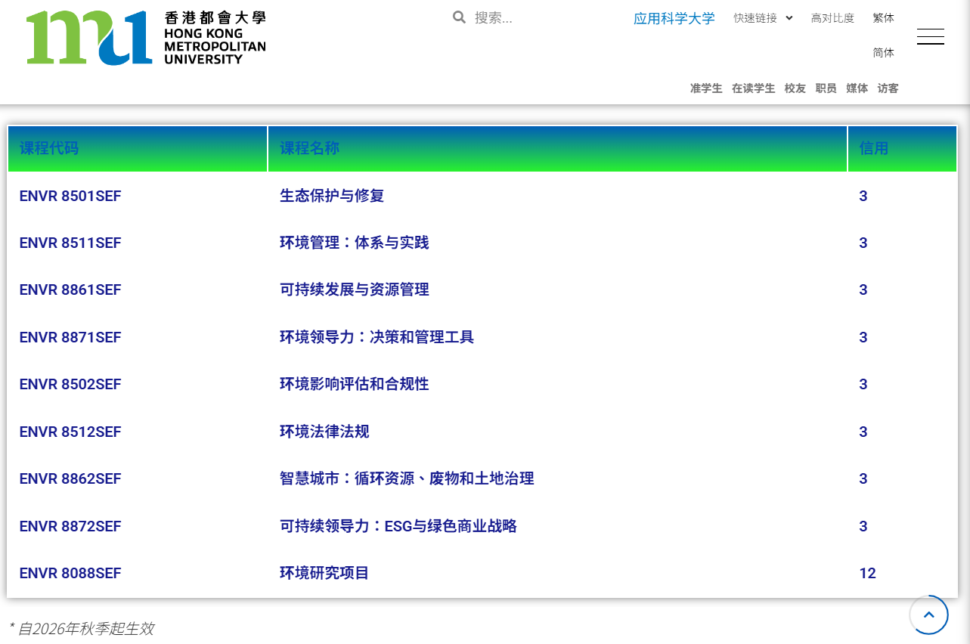
Task: Select the 在读学生 navigation item
Action: click(x=753, y=88)
